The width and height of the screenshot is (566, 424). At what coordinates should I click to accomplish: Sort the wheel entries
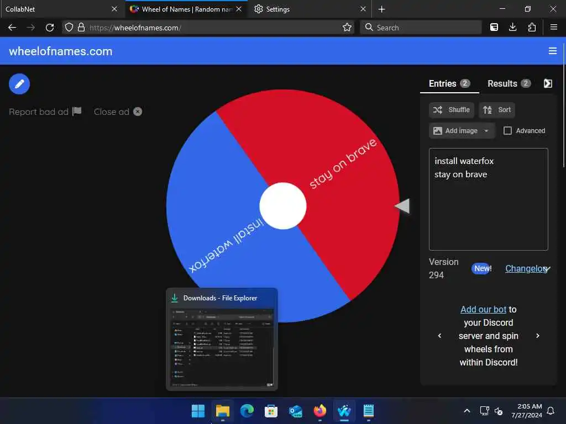pos(497,110)
